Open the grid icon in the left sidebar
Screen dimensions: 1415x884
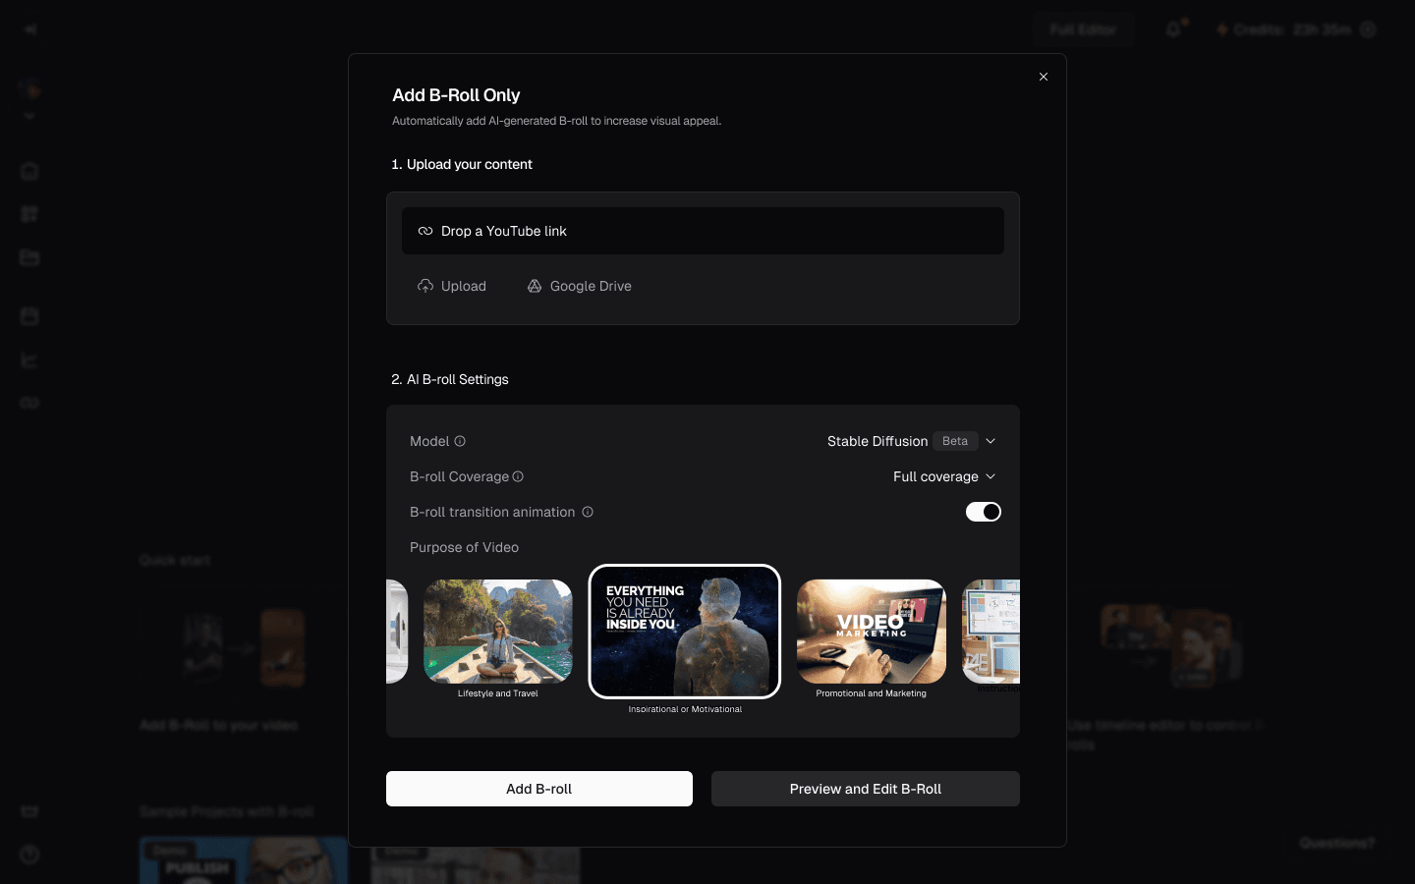[29, 214]
